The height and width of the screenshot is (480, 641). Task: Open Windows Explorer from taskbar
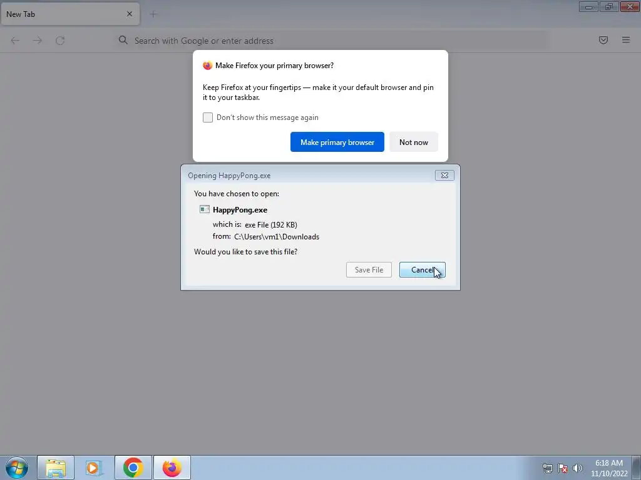pyautogui.click(x=56, y=467)
